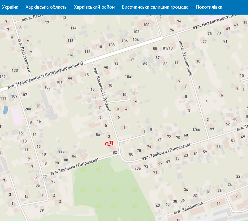This screenshot has width=248, height=221.
Task: Click building 10a on the map
Action: 128,77
